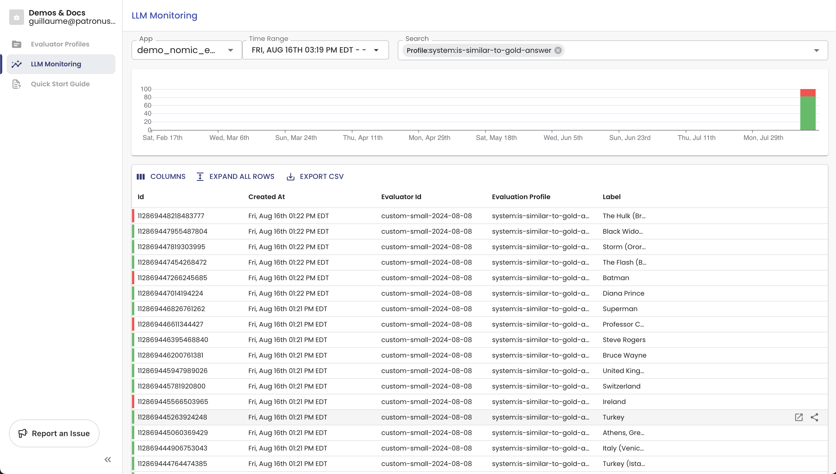Viewport: 836px width, 474px height.
Task: Sort by the Label column header
Action: tap(611, 197)
